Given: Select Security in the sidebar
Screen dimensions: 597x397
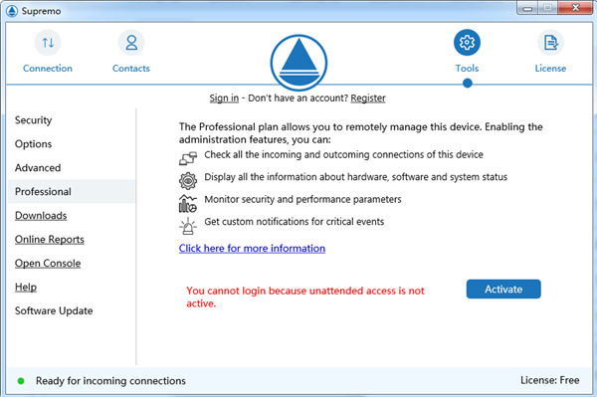Looking at the screenshot, I should [34, 120].
